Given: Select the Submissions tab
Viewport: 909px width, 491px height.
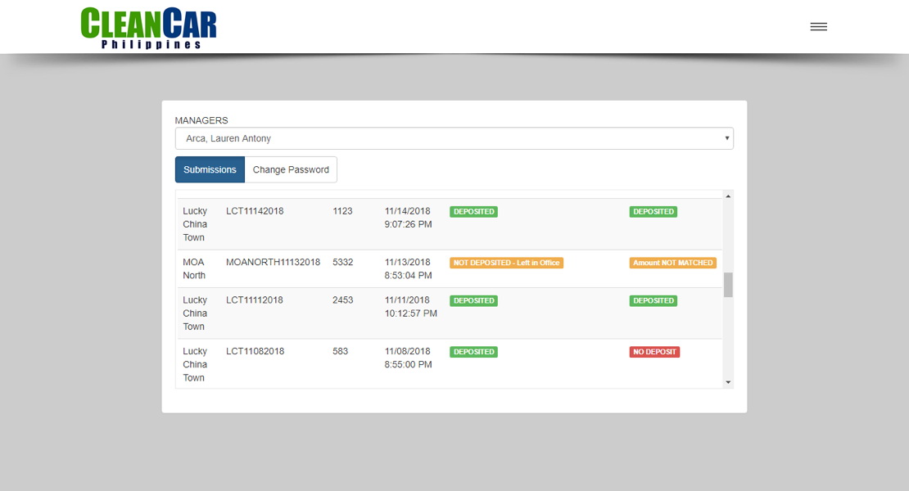Looking at the screenshot, I should pos(209,169).
